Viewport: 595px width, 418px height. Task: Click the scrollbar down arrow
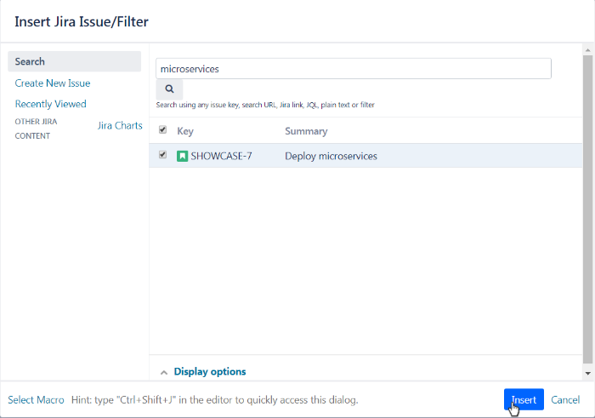click(587, 374)
